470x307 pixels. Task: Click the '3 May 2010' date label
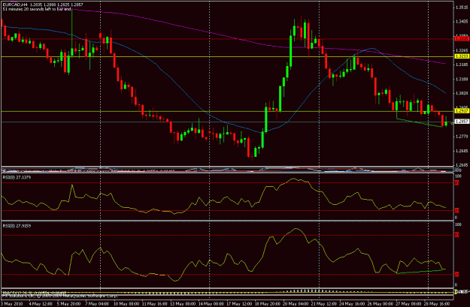tap(11, 304)
